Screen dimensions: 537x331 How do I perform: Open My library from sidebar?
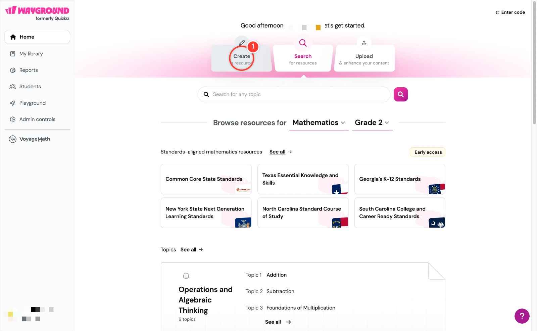[x=37, y=54]
